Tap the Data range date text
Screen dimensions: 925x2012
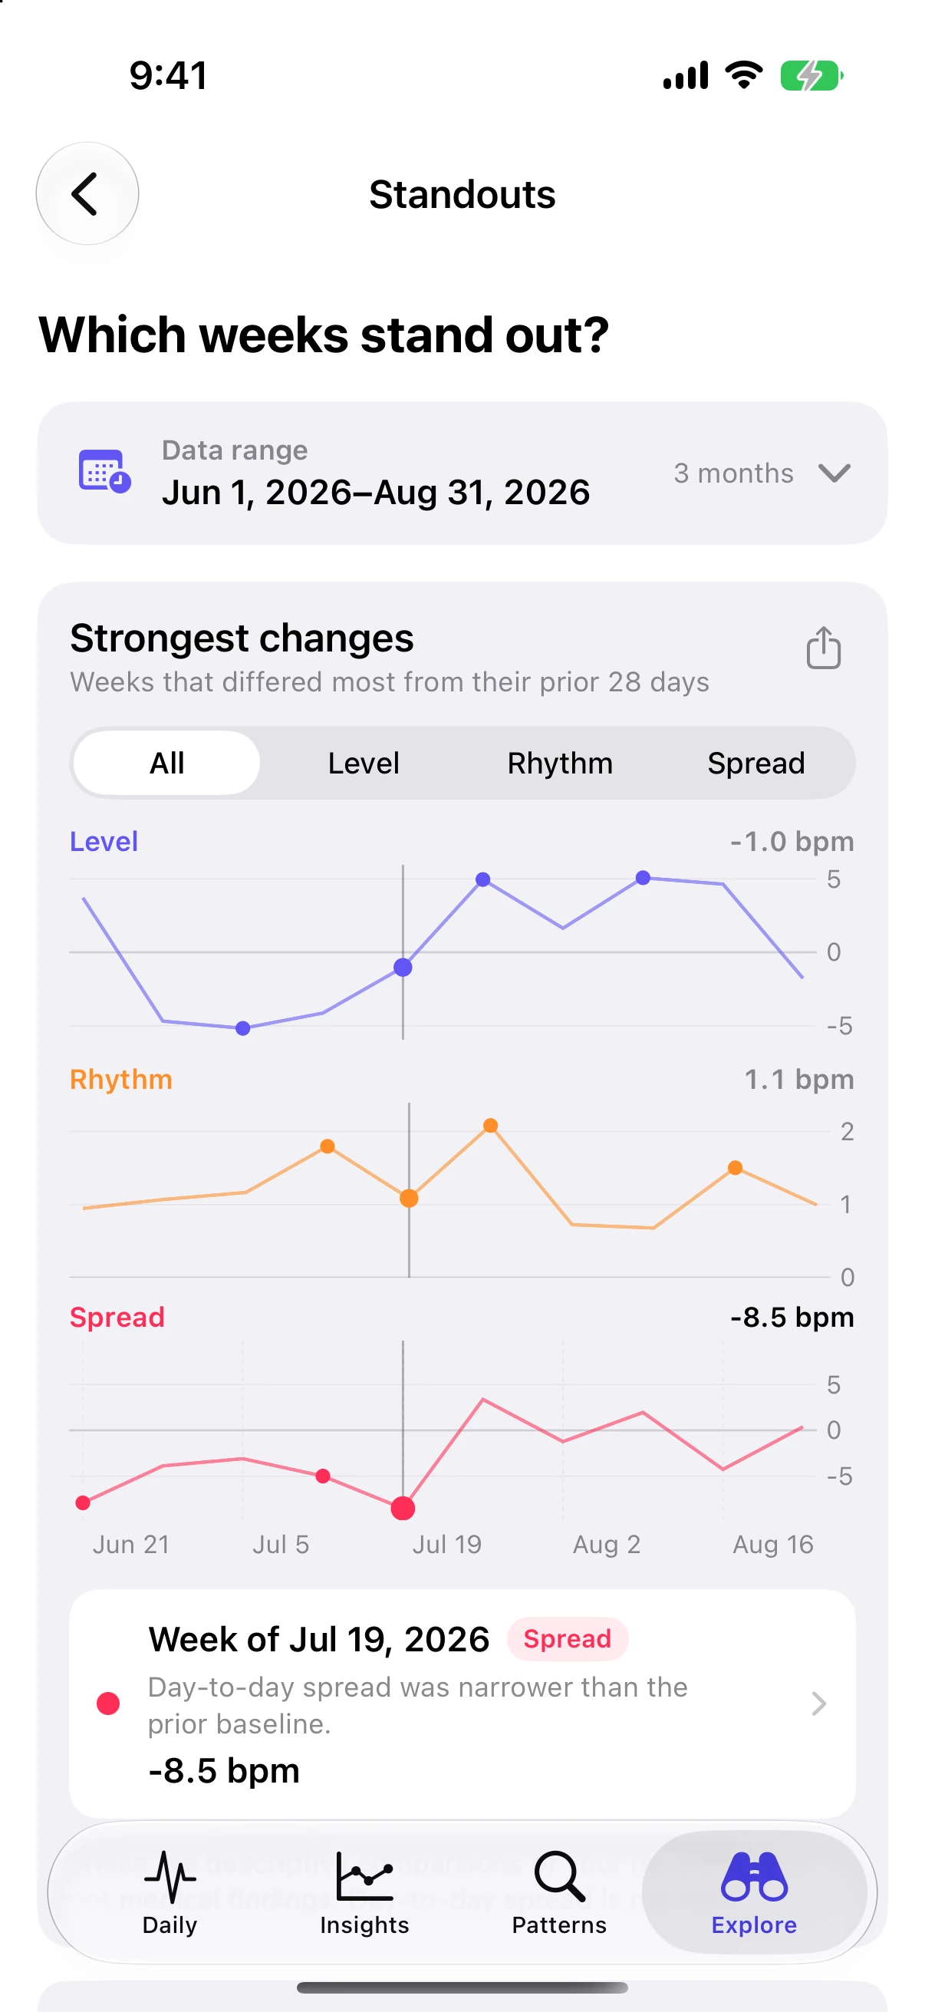[376, 492]
